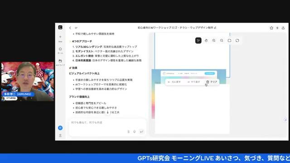Viewport: 290px width, 163px height.
Task: Click the bullet 平和で親しみやすい雰囲気を保持
Action: pos(95,34)
